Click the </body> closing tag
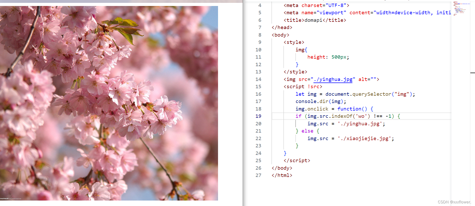 point(282,168)
